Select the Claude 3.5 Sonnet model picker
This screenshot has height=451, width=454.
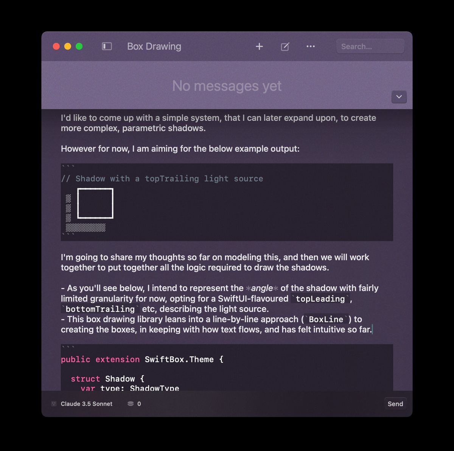pos(87,404)
